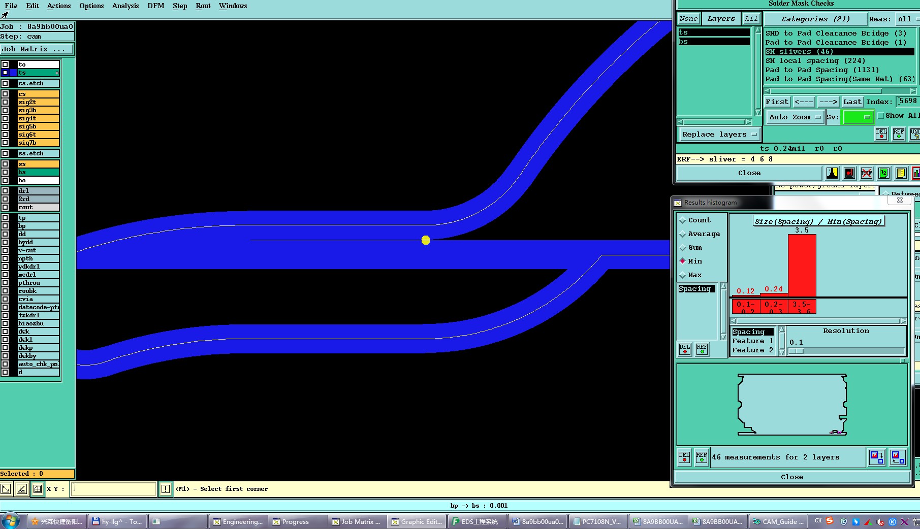Open Graphic Edit taskbar window
Screen dimensions: 920x529
pyautogui.click(x=417, y=521)
